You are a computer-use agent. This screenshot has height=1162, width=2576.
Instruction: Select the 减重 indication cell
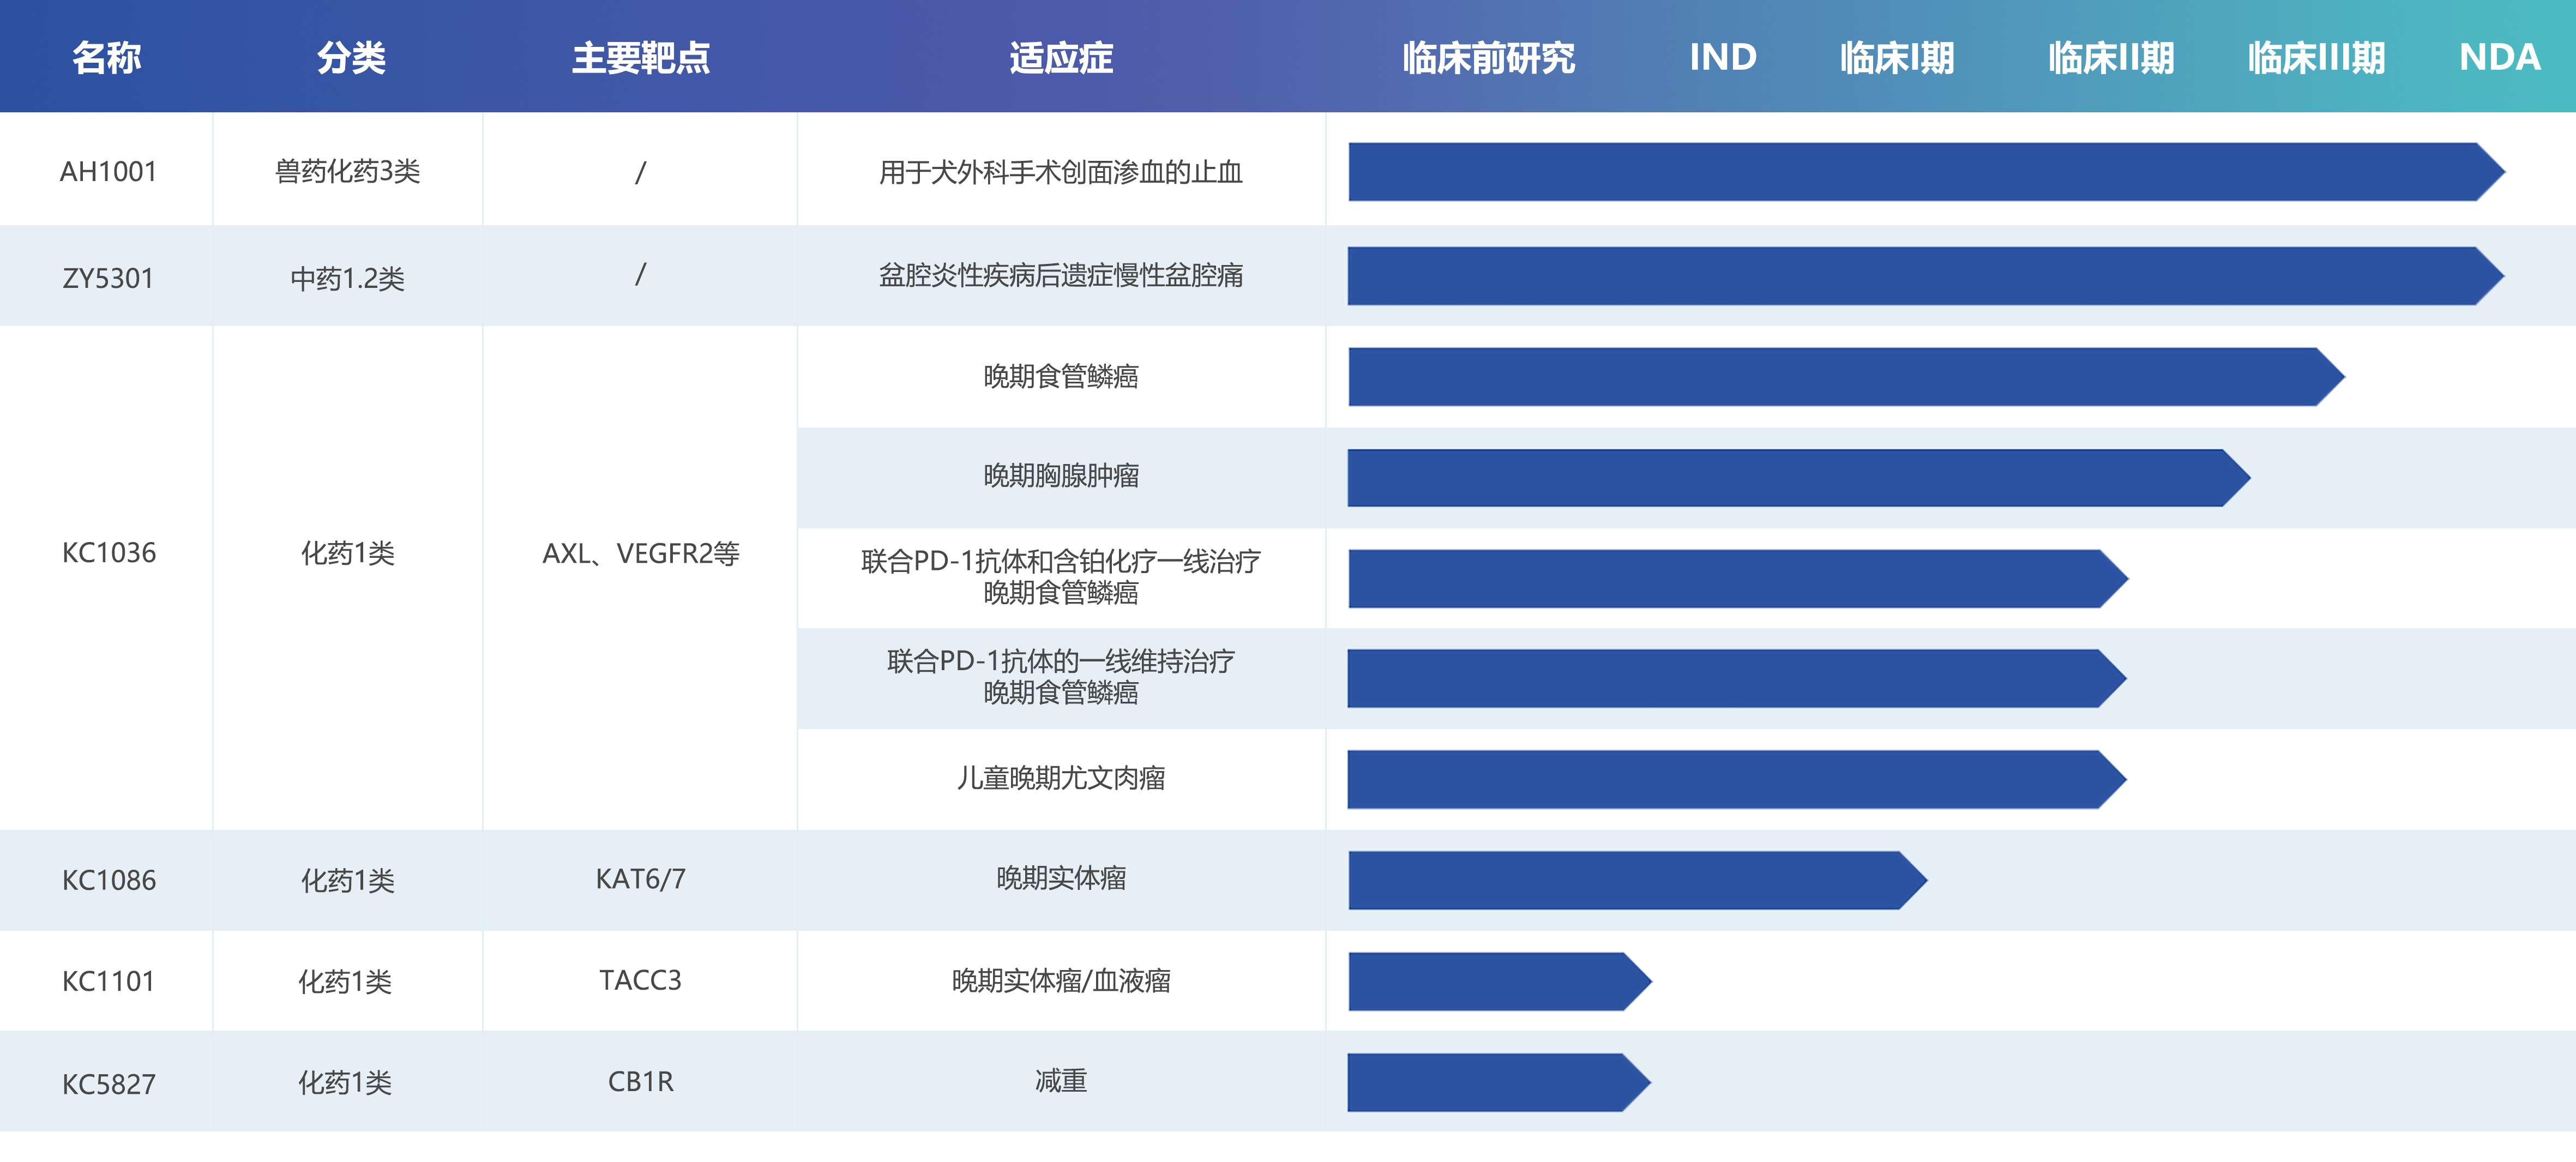point(1061,1081)
